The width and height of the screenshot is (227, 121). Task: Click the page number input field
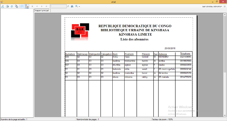(58, 6)
